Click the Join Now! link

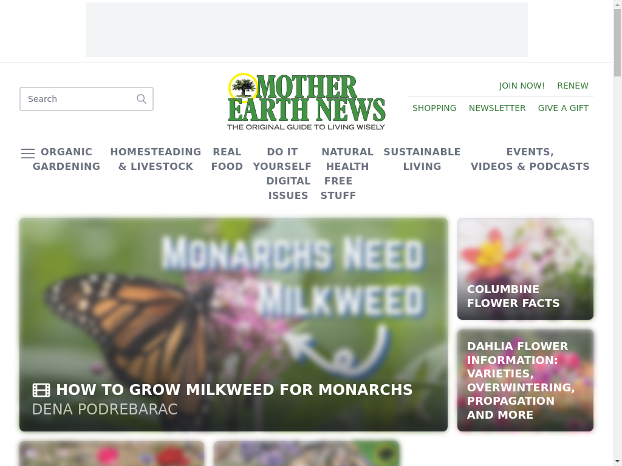522,86
